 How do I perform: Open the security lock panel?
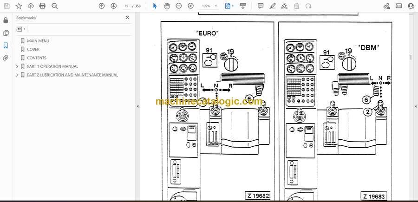point(6,20)
